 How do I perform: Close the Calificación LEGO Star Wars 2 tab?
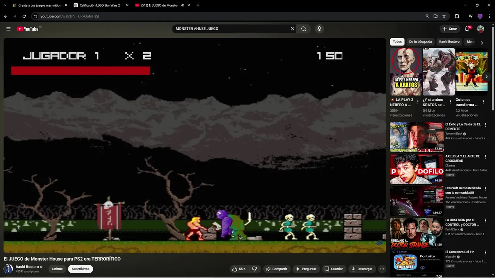[127, 5]
